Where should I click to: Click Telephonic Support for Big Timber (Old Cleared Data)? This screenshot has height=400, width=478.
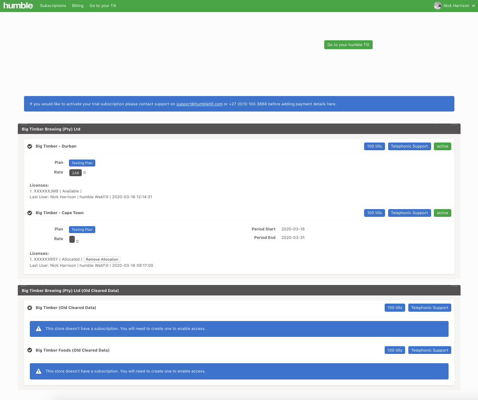click(x=430, y=308)
